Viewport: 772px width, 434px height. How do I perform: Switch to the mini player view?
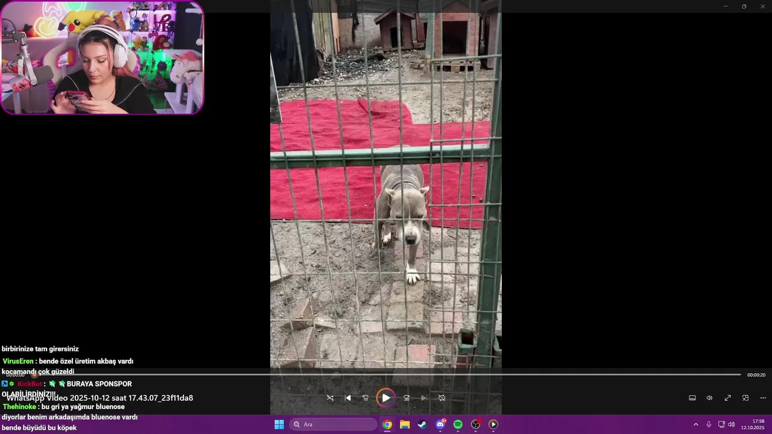point(745,398)
